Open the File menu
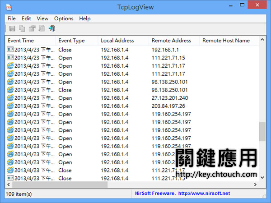Image resolution: width=271 pixels, height=203 pixels. pyautogui.click(x=11, y=18)
